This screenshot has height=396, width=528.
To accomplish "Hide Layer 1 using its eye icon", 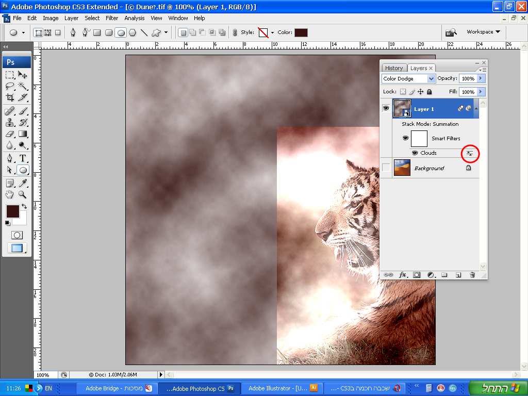I will [x=386, y=109].
